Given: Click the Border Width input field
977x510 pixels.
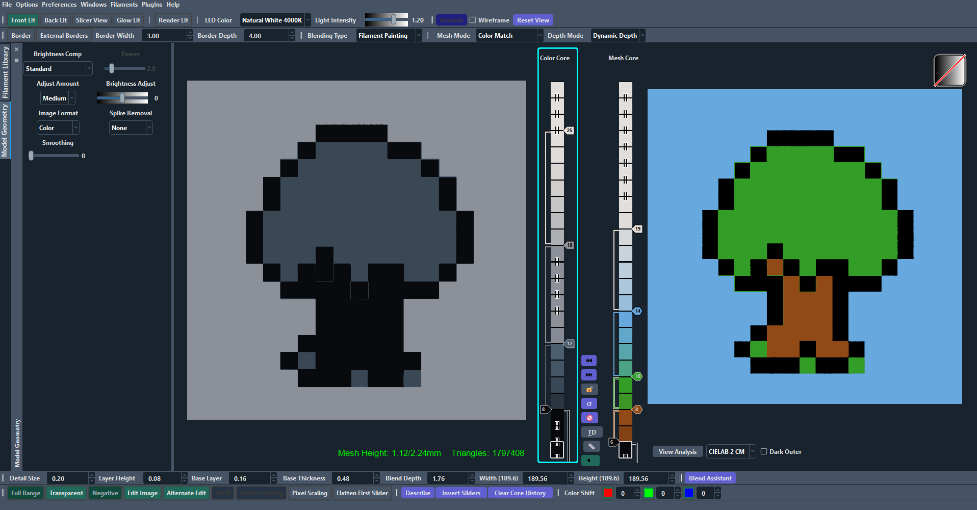Looking at the screenshot, I should (164, 36).
